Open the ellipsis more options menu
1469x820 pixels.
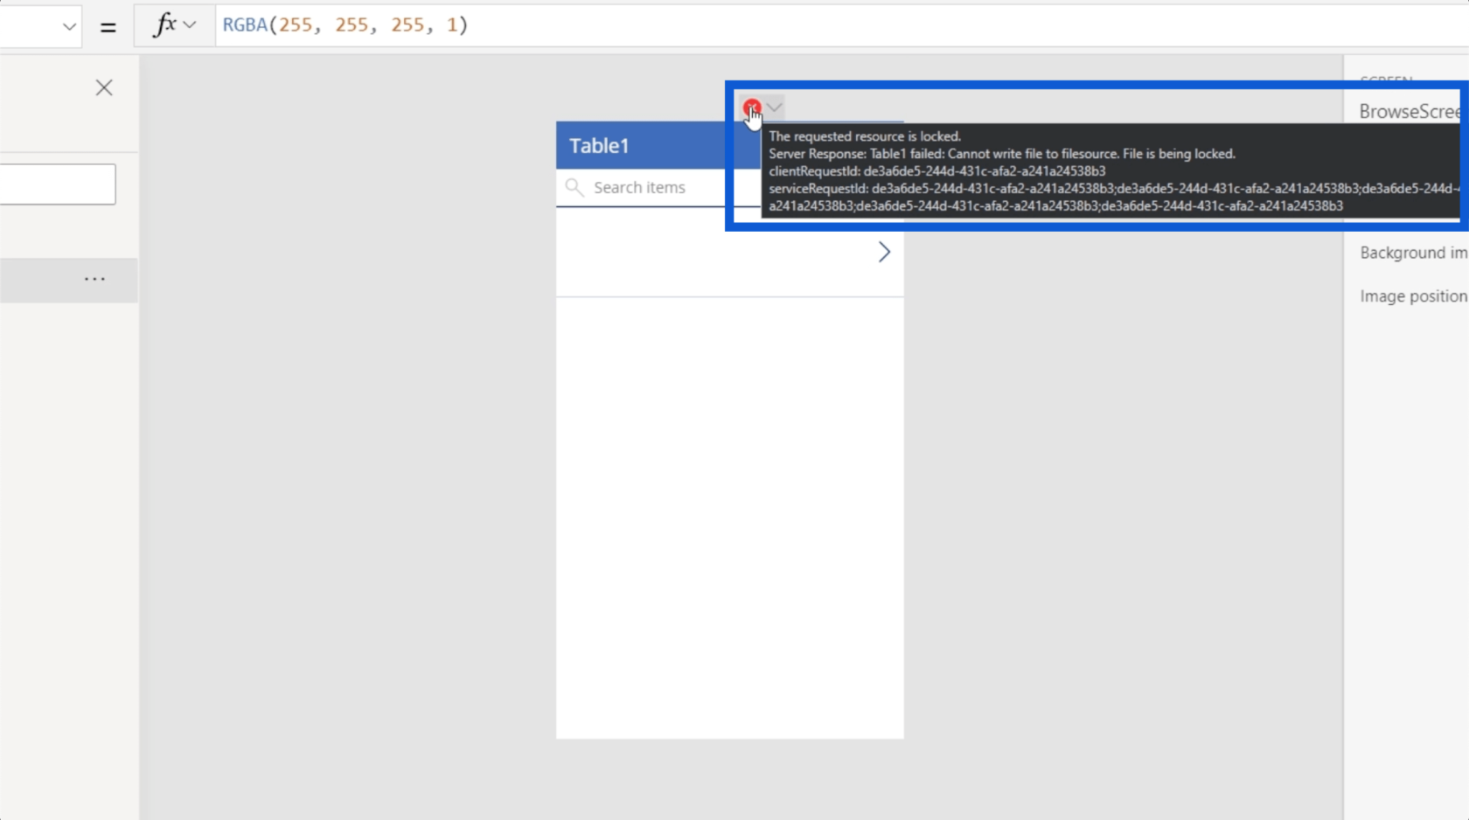(x=94, y=280)
